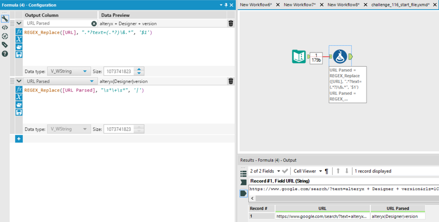This screenshot has width=439, height=222.
Task: Clear the first output column name
Action: pyautogui.click(x=94, y=24)
